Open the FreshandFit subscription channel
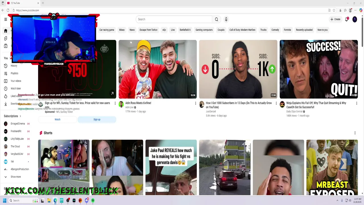 [16, 131]
